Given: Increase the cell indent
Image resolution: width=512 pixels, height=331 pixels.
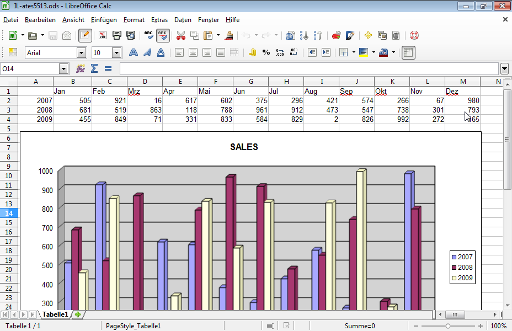Looking at the screenshot, I should coord(326,52).
